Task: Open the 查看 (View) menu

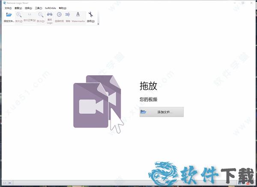Action: (x=18, y=8)
